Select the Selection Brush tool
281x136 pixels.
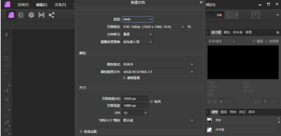pyautogui.click(x=7, y=66)
